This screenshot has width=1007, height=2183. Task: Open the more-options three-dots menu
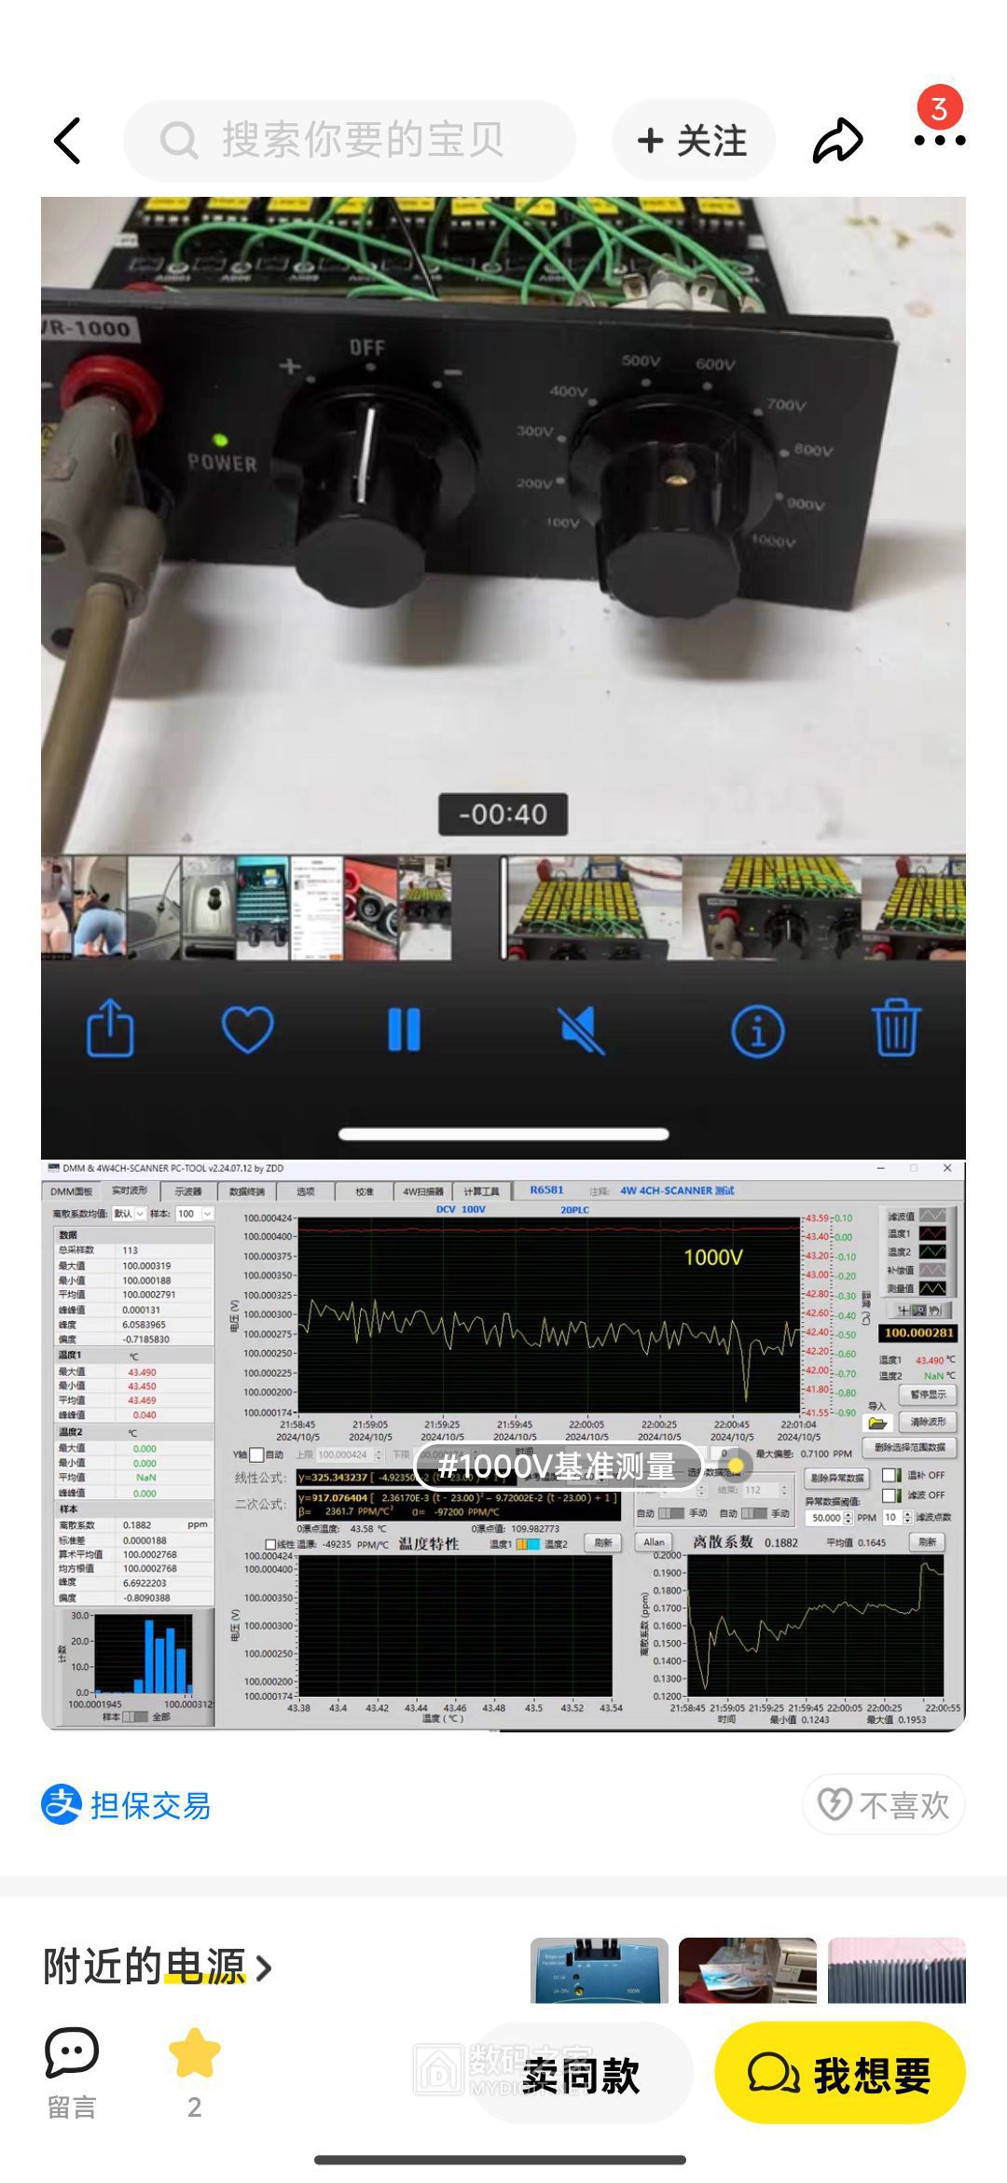[x=939, y=141]
